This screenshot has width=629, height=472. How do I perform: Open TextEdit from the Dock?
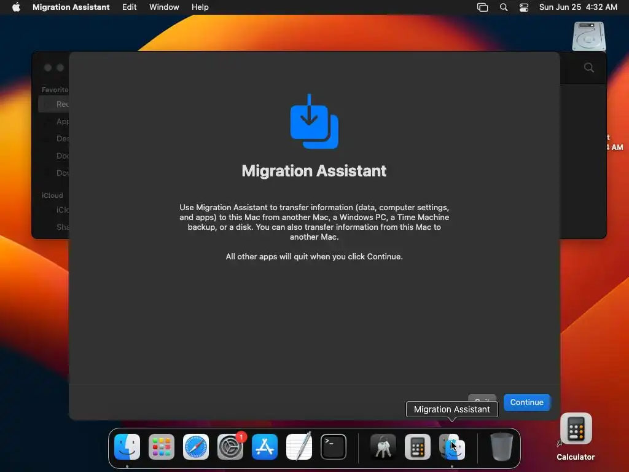(299, 447)
